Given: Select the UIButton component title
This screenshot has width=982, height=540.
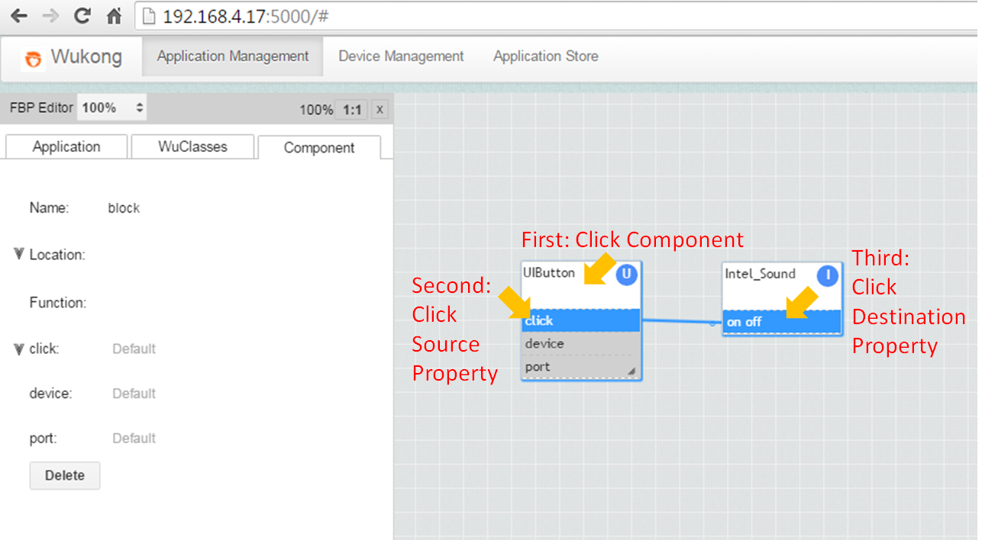Looking at the screenshot, I should coord(549,272).
